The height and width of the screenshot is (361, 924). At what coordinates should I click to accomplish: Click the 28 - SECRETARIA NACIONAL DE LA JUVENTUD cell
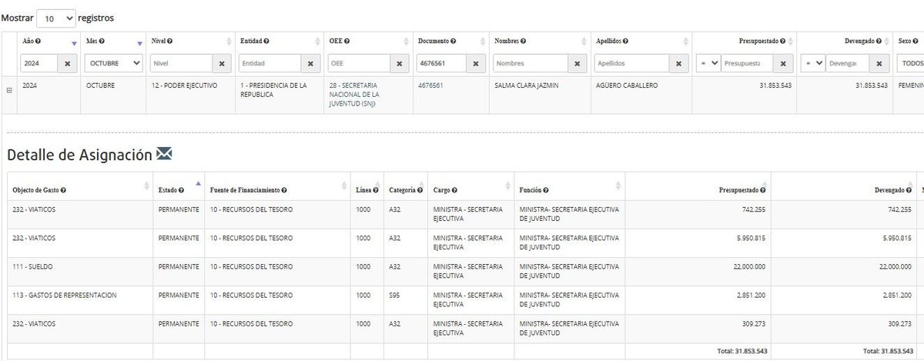pyautogui.click(x=368, y=95)
